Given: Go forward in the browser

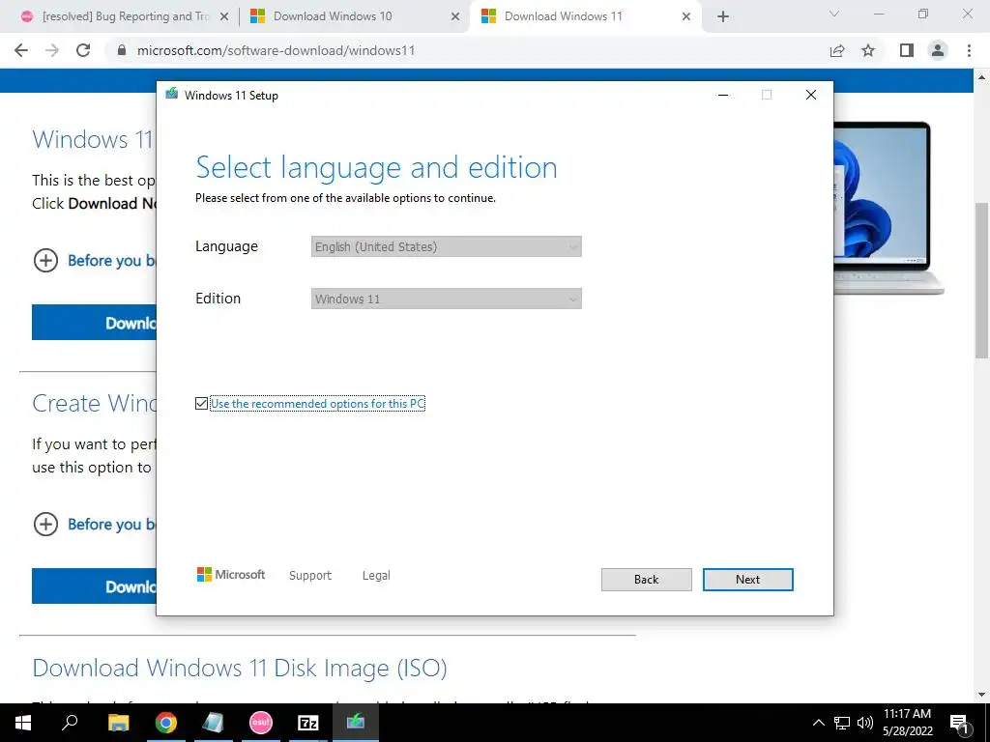Looking at the screenshot, I should [52, 50].
